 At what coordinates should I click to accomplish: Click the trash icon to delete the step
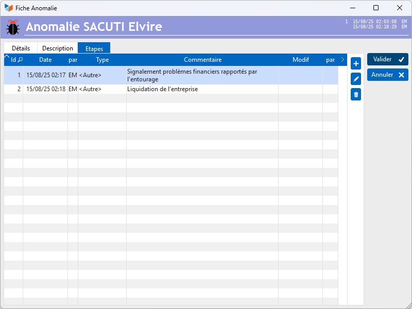355,94
